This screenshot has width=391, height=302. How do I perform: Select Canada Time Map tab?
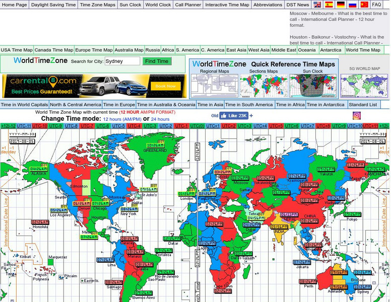coord(54,50)
